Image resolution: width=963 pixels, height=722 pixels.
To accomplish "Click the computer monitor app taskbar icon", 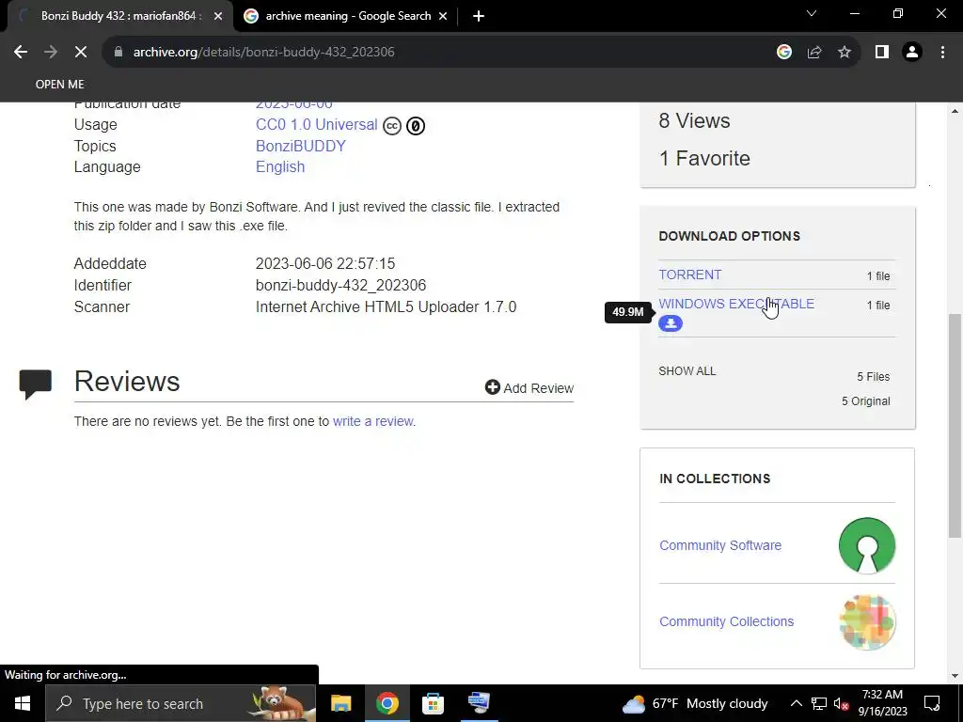I will coord(479,703).
